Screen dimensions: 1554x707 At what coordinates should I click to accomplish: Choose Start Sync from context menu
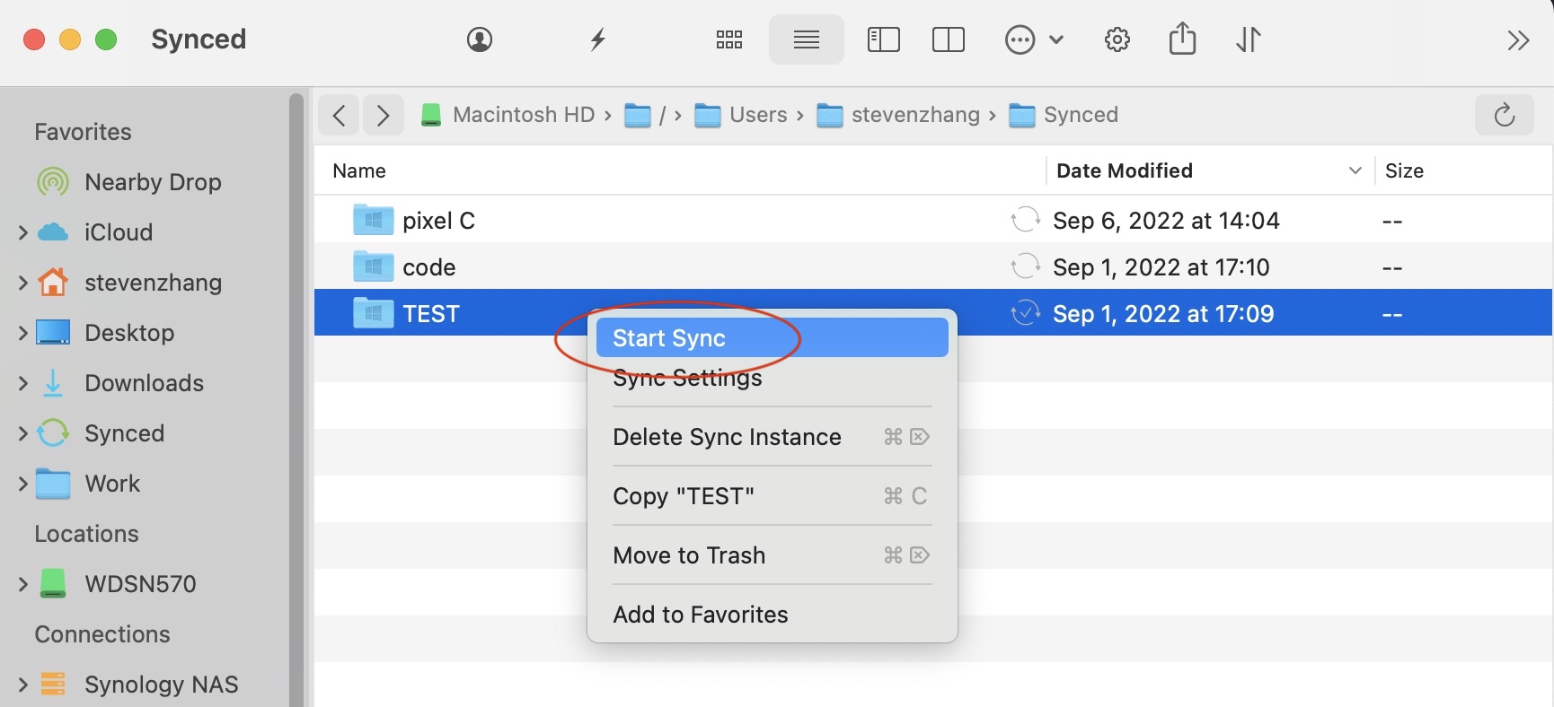773,338
